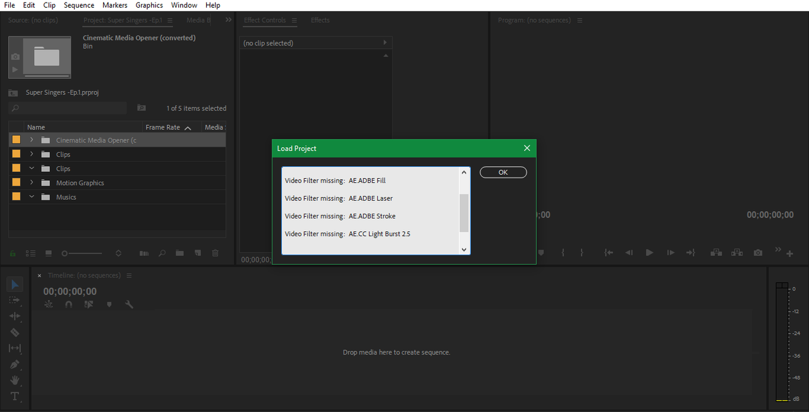
Task: Click the Find magnifier in Project panel footer
Action: (x=162, y=253)
